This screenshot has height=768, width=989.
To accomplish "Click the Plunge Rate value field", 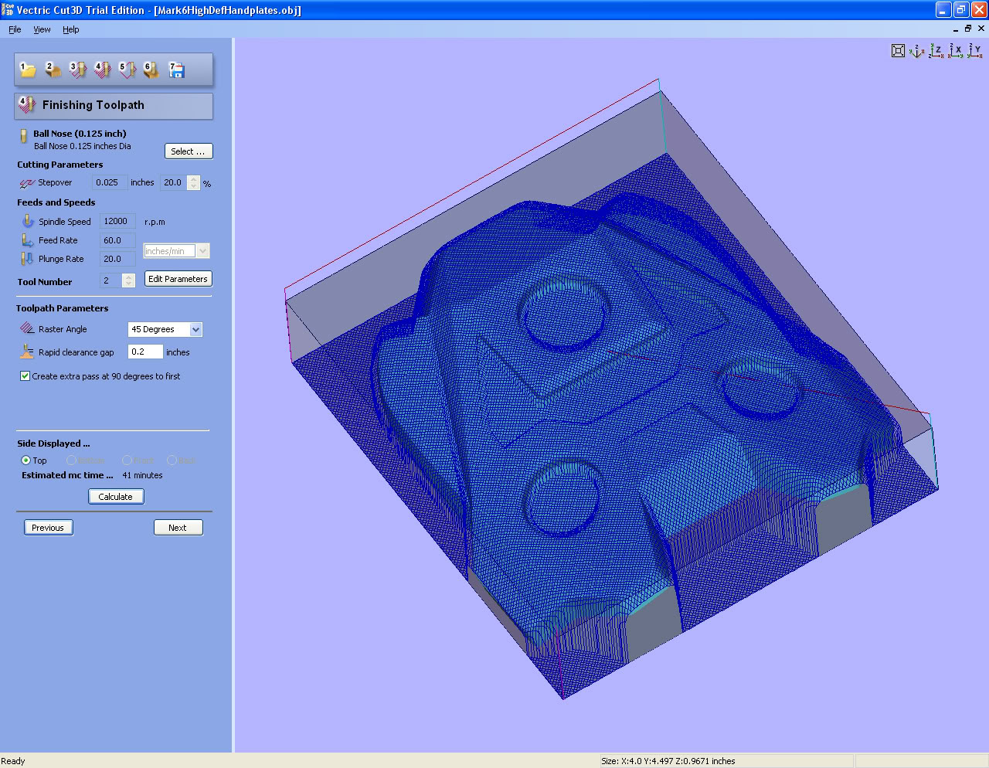I will (x=117, y=259).
